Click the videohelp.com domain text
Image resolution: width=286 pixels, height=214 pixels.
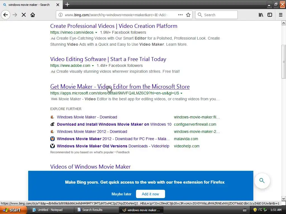[187, 146]
